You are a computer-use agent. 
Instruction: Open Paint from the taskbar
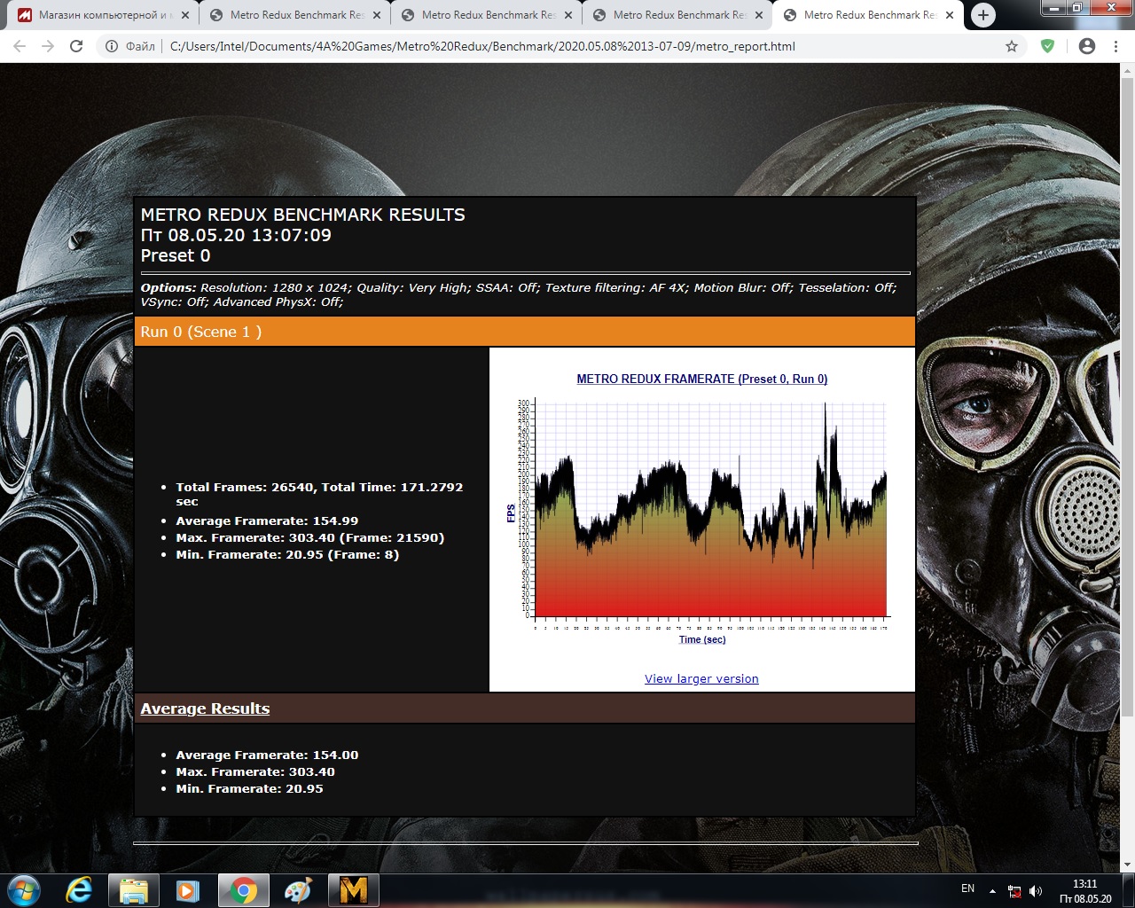298,890
